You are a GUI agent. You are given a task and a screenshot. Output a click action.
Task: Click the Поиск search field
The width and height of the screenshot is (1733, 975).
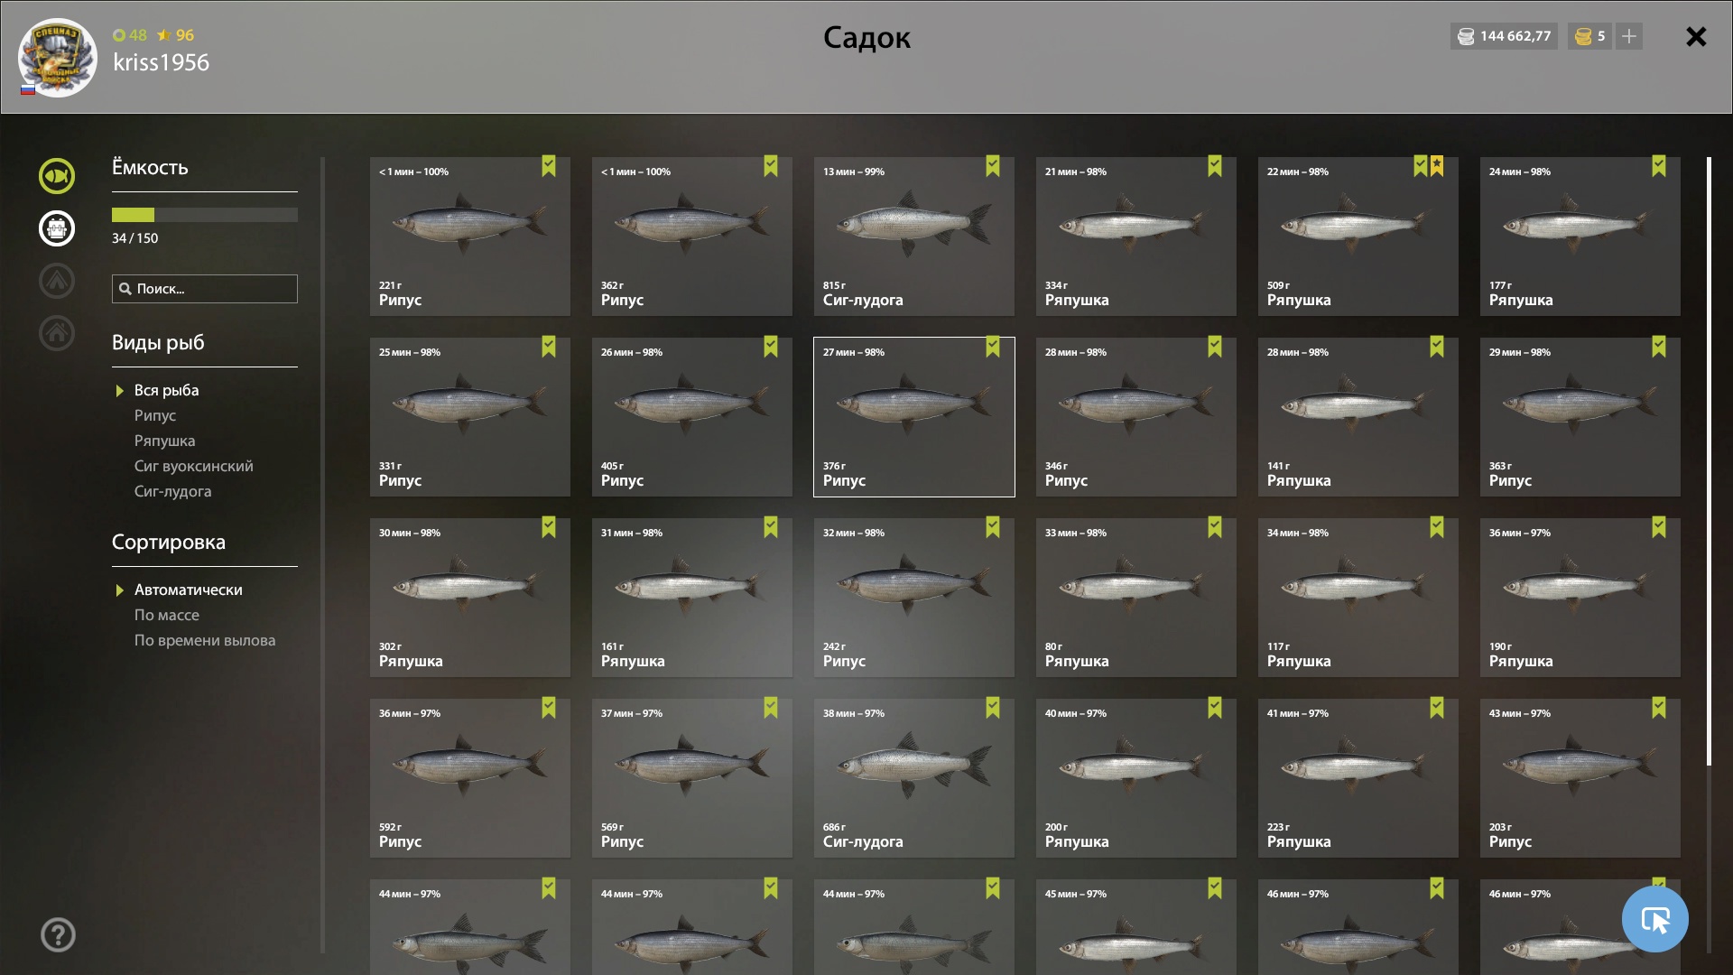point(205,289)
